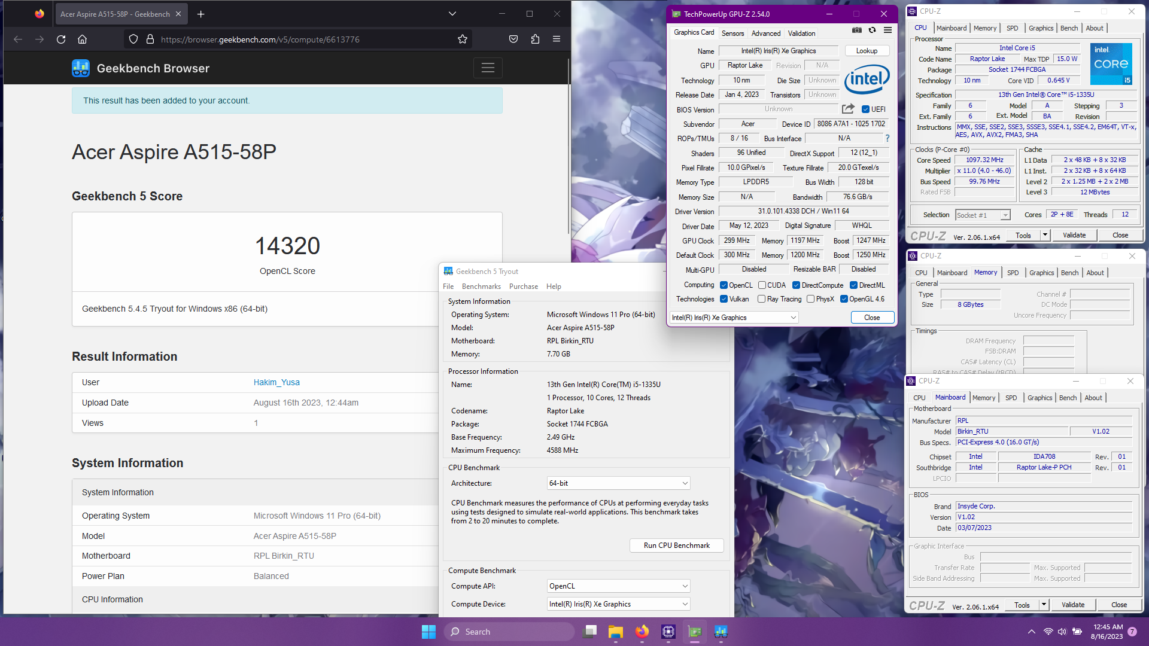The height and width of the screenshot is (646, 1149).
Task: Toggle the DirectCompute checkbox
Action: [797, 285]
